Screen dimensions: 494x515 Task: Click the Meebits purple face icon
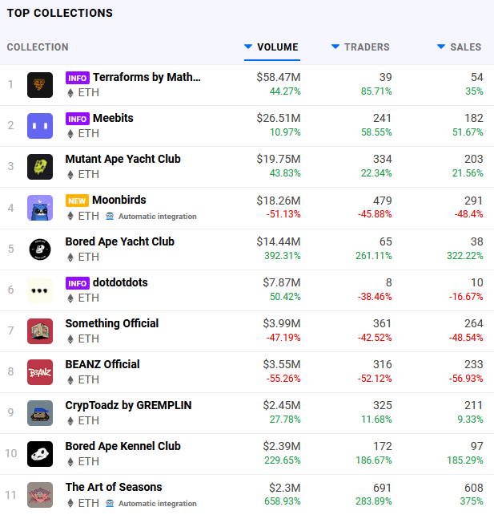point(40,126)
